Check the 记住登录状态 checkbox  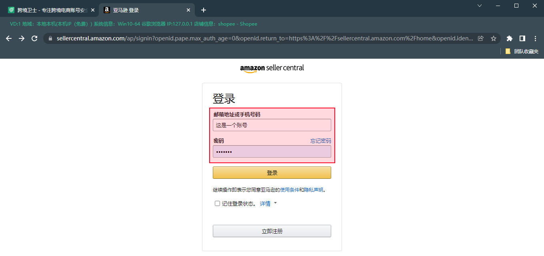pyautogui.click(x=217, y=204)
